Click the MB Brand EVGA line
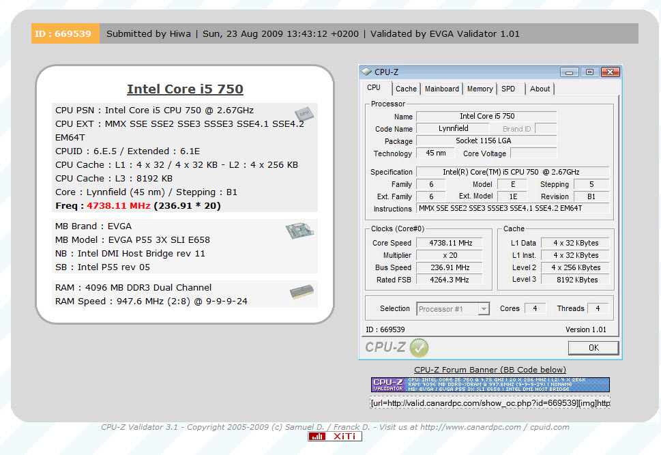Image resolution: width=661 pixels, height=455 pixels. (x=93, y=226)
